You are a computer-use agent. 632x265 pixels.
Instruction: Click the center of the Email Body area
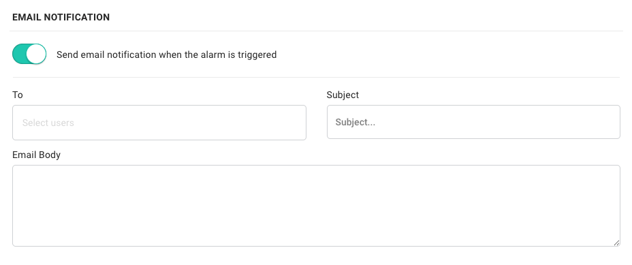pyautogui.click(x=316, y=206)
